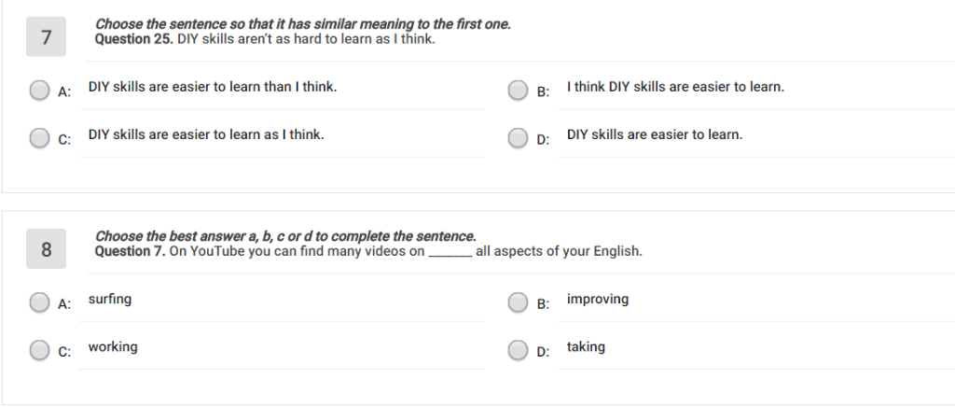
Task: Click 'Choose the best answer a, b, c or d' instruction
Action: pos(285,236)
